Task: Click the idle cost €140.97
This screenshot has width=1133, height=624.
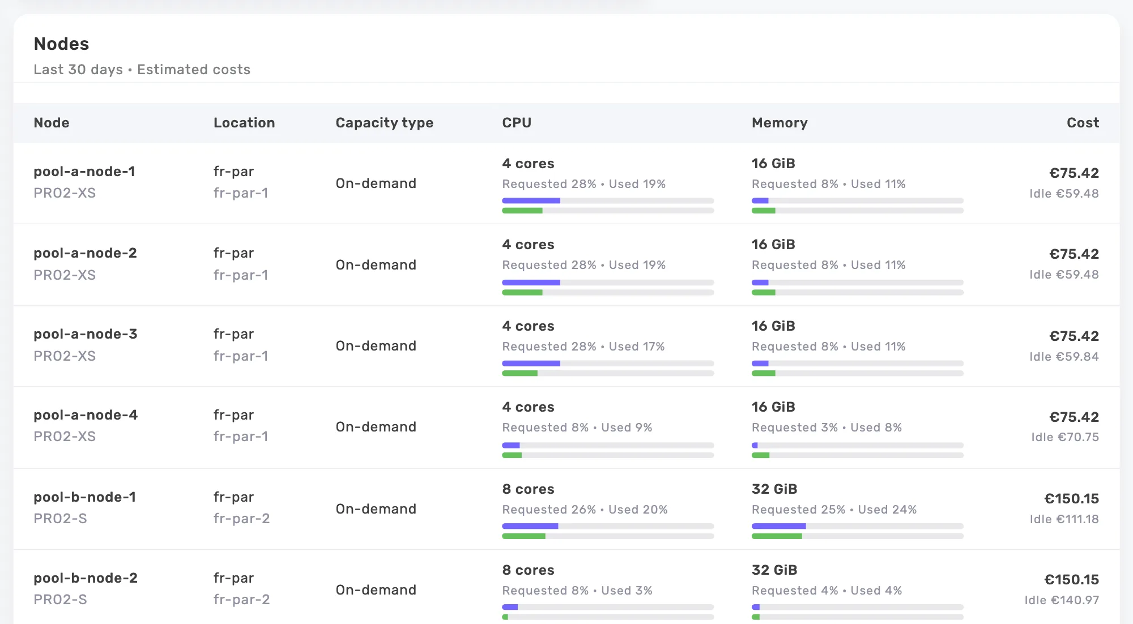Action: click(x=1062, y=600)
